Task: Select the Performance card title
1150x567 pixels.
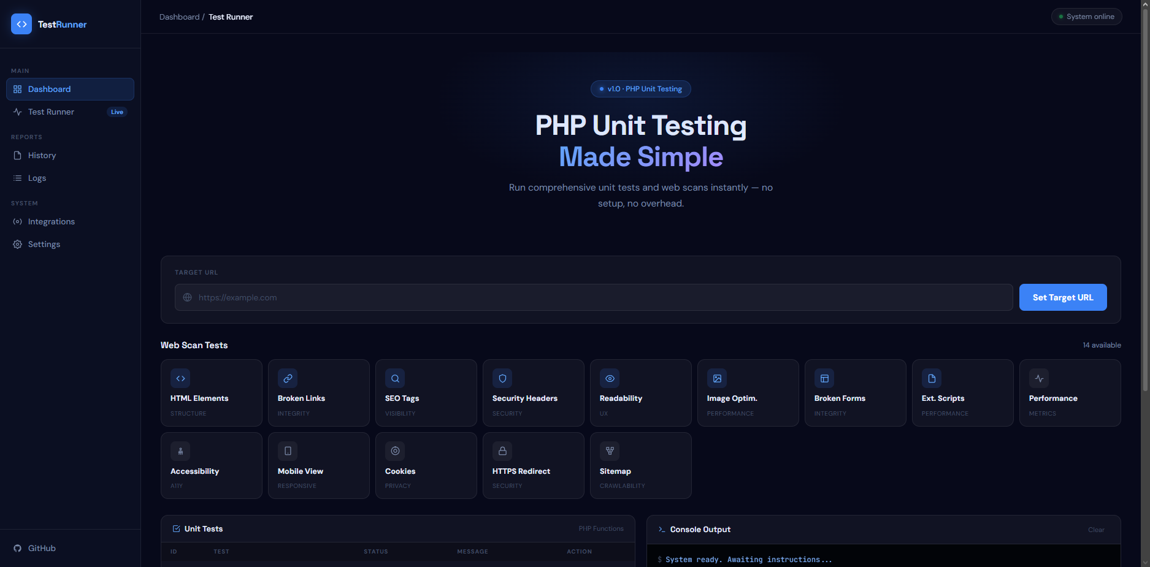Action: (1053, 398)
